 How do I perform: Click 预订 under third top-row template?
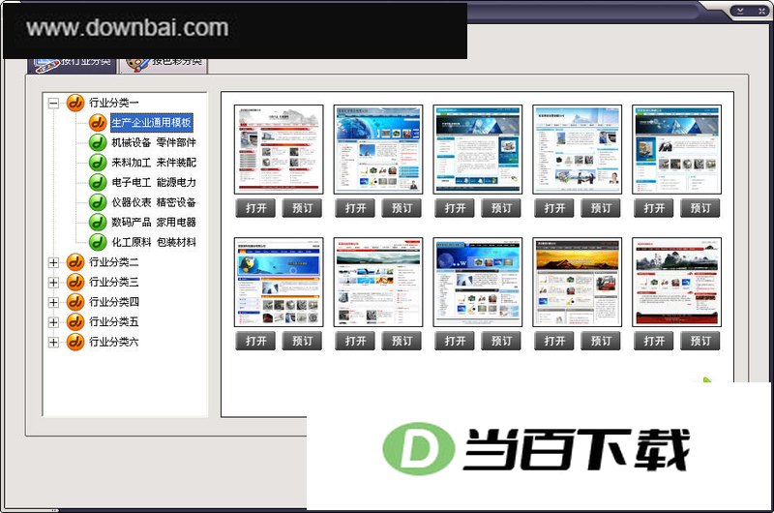click(501, 208)
